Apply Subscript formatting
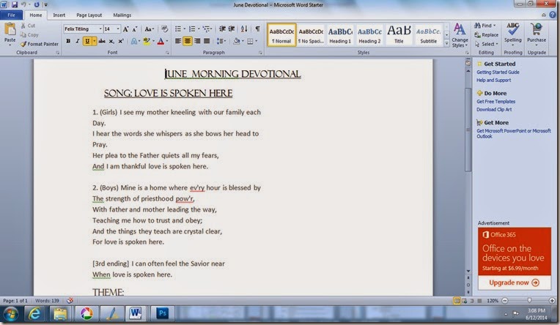The height and width of the screenshot is (325, 560). 111,42
